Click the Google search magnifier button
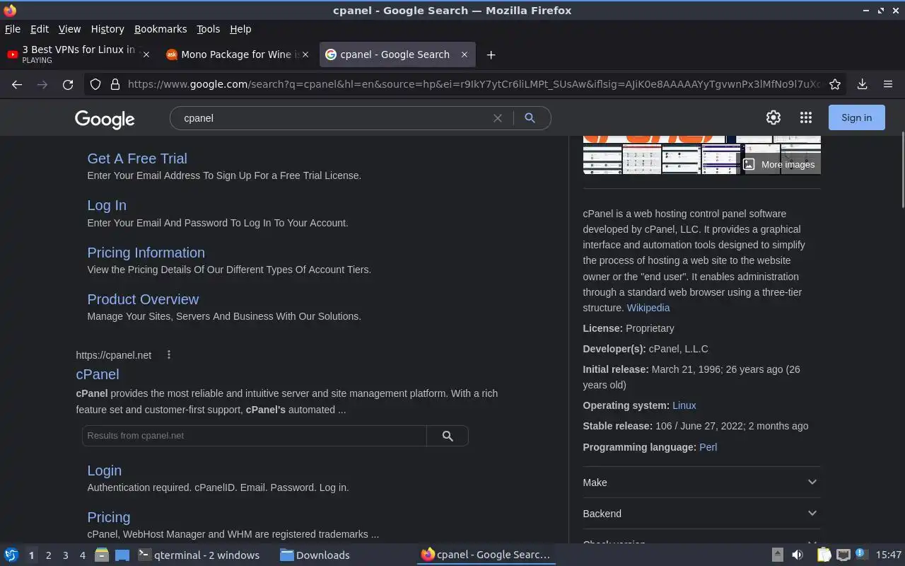The width and height of the screenshot is (905, 566). coord(530,118)
